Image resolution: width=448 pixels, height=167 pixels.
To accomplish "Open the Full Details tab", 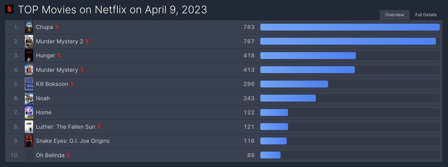I will point(426,15).
